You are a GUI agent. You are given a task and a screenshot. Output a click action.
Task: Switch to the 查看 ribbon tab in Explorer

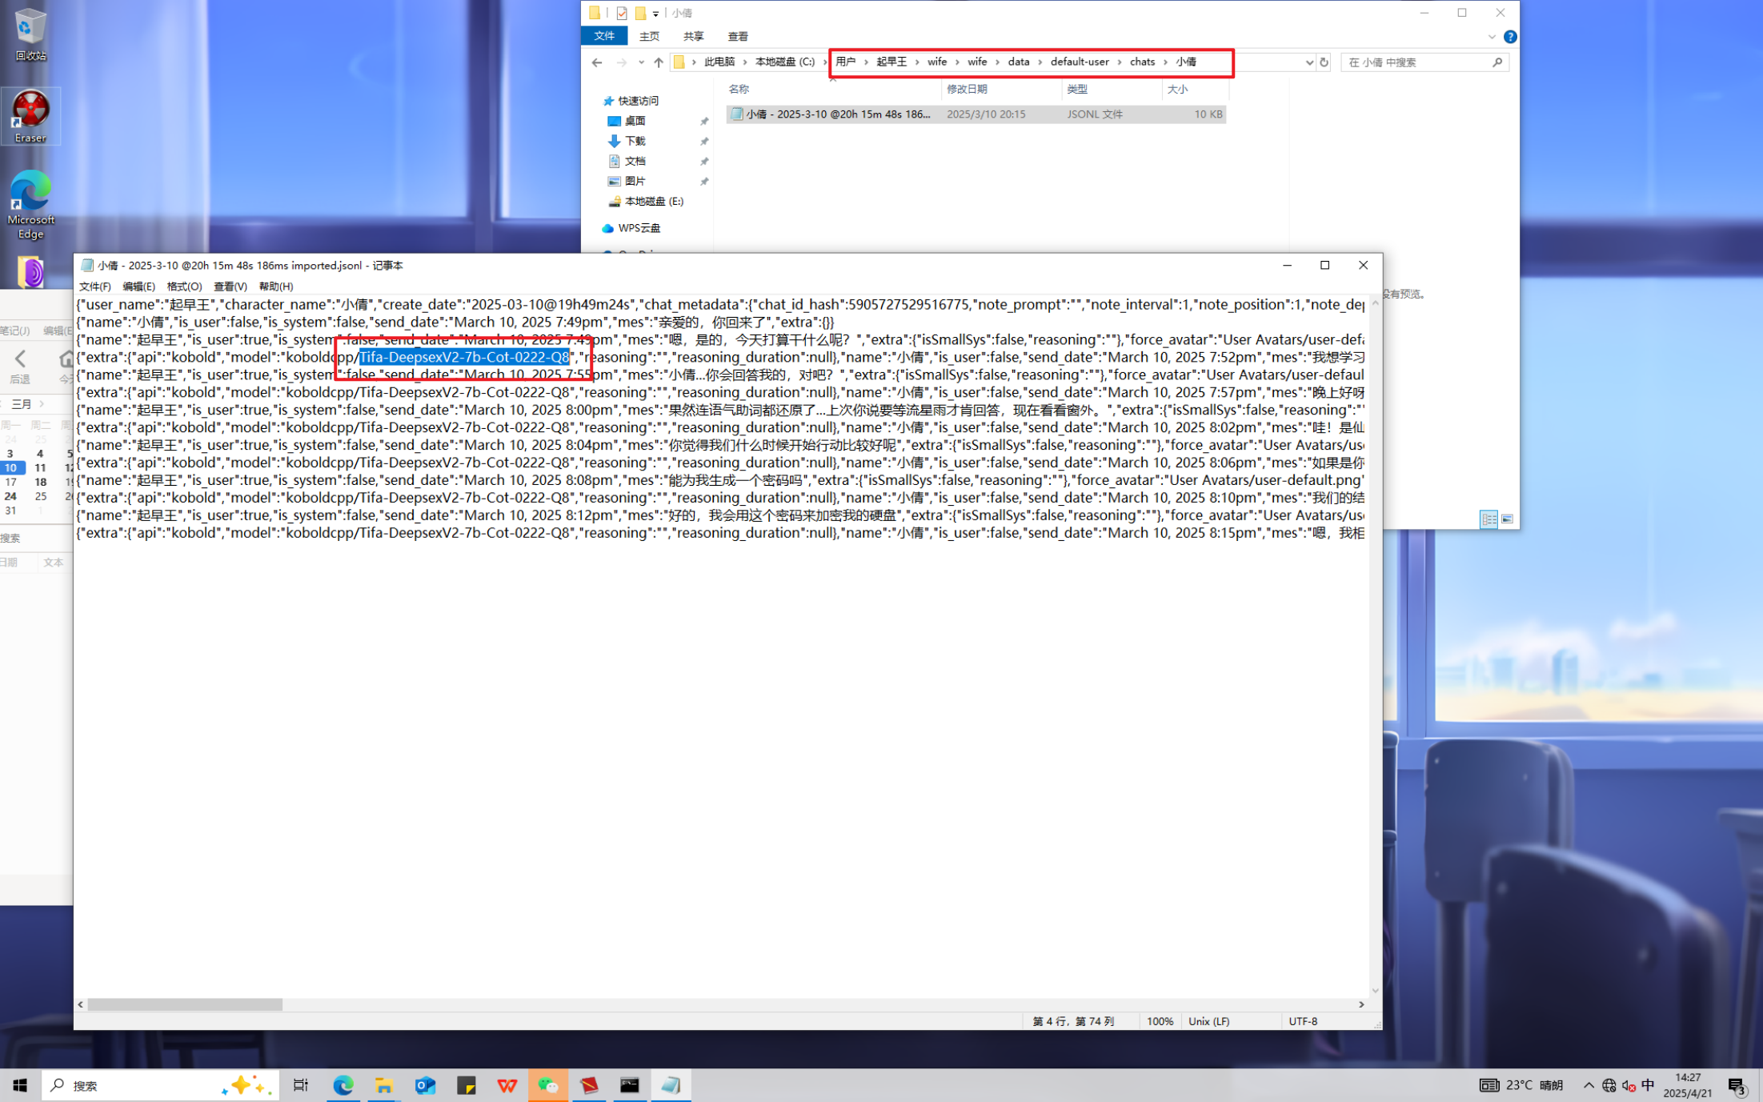pyautogui.click(x=737, y=37)
